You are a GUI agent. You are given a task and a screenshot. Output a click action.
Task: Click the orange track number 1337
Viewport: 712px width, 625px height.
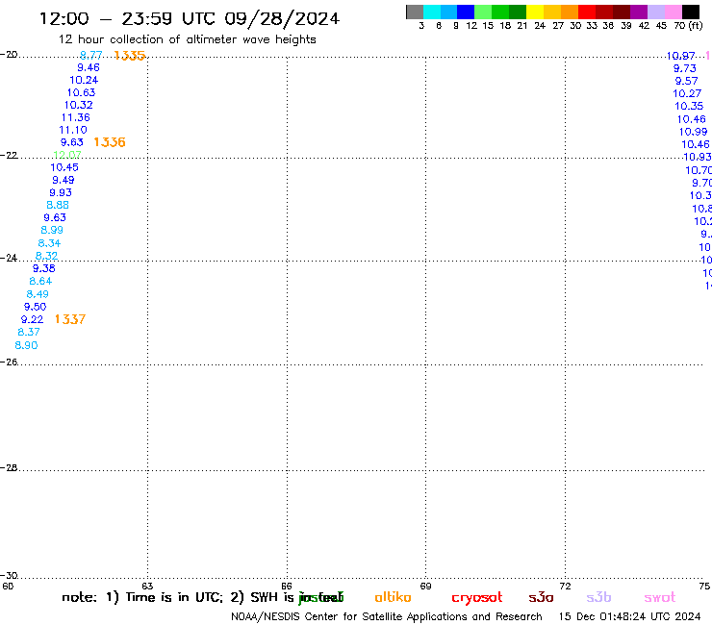click(70, 319)
